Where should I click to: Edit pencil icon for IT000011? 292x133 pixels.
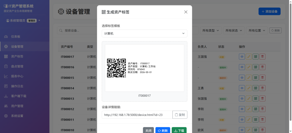[x=249, y=120]
